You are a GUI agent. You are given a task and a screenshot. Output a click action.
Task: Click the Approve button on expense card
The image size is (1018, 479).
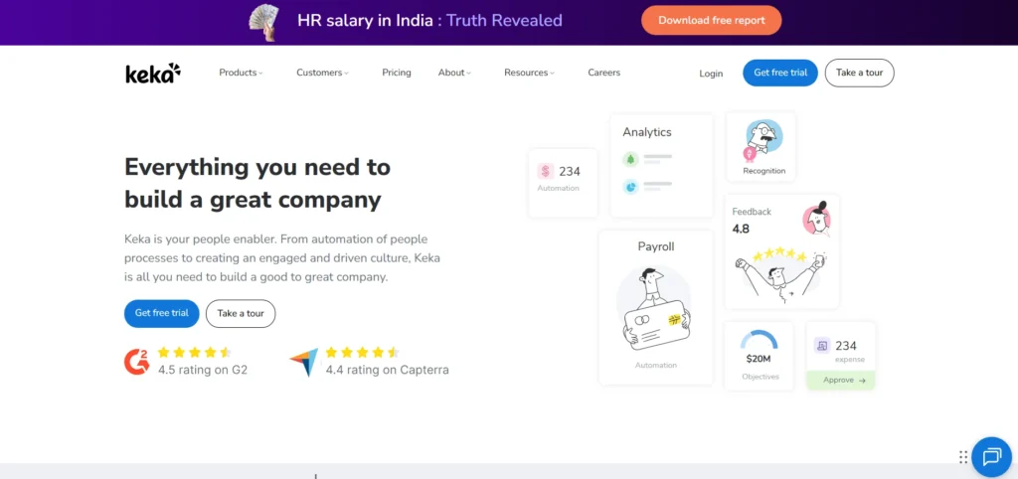pyautogui.click(x=841, y=381)
